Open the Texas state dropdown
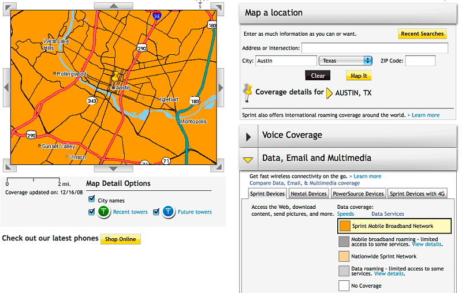The image size is (462, 293). coord(345,61)
